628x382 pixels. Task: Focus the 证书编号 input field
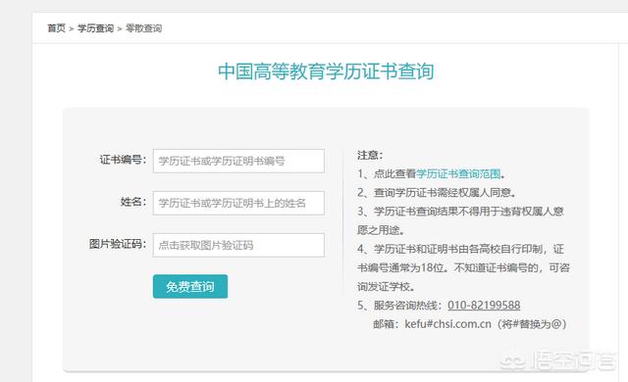point(238,161)
